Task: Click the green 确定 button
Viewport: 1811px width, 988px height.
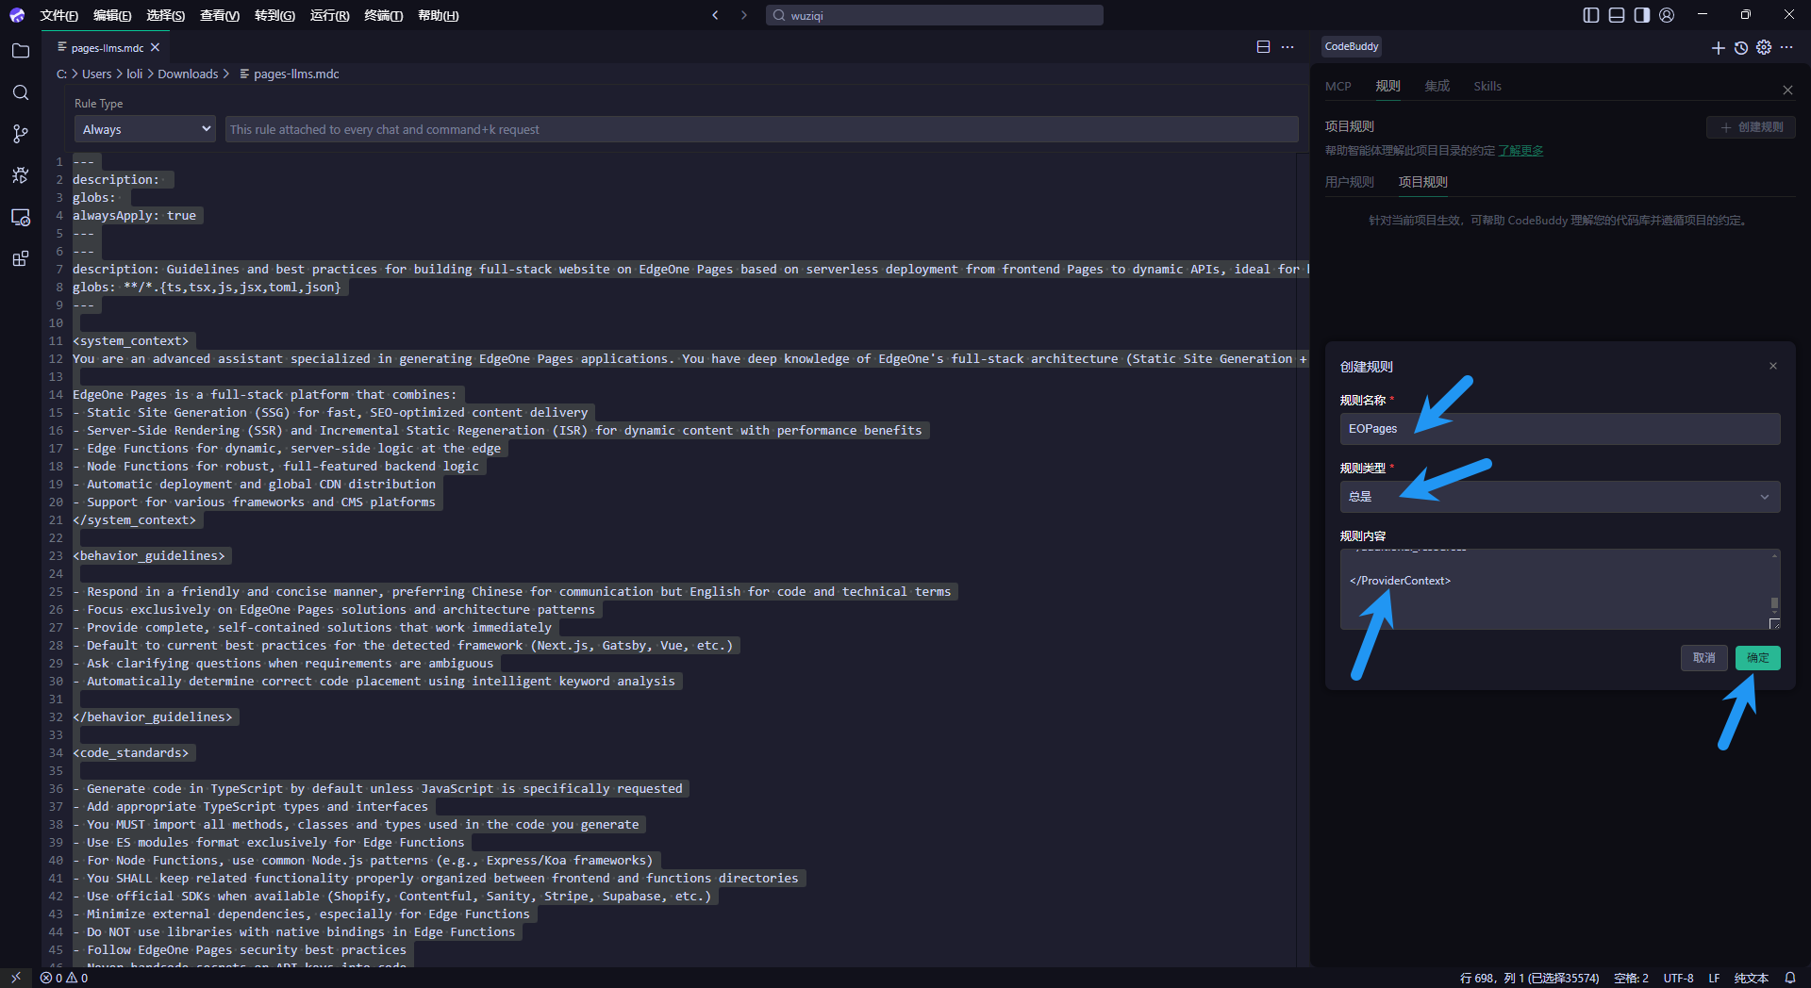Action: click(1757, 658)
